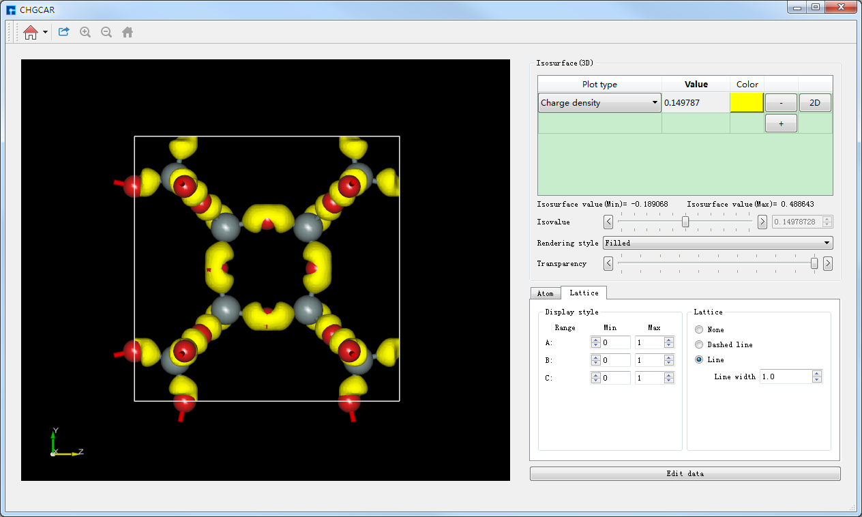The height and width of the screenshot is (517, 862).
Task: Click the gray house icon in the toolbar
Action: point(128,31)
